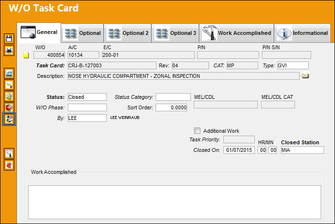The height and width of the screenshot is (224, 335).
Task: Click the envelope icon next to Description
Action: click(x=305, y=75)
